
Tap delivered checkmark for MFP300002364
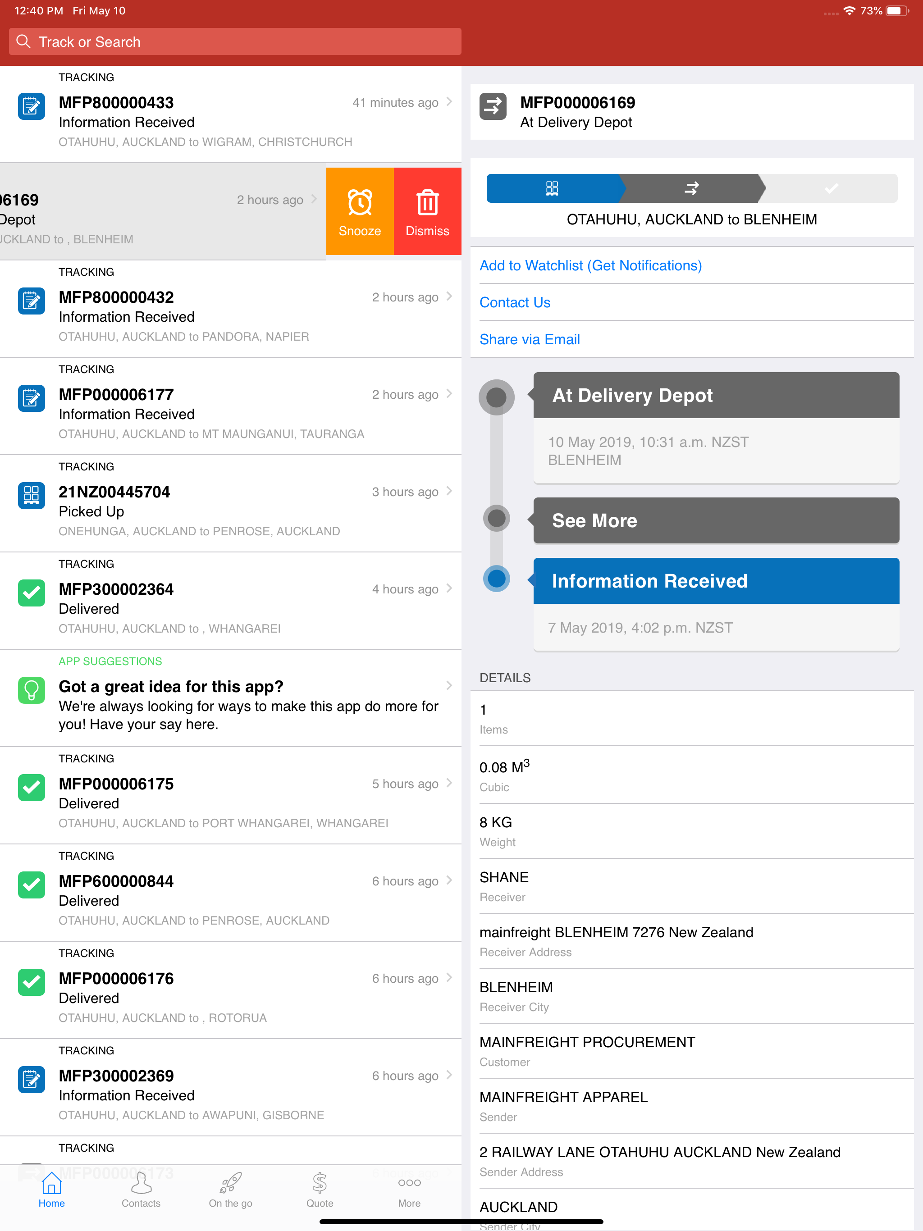32,593
